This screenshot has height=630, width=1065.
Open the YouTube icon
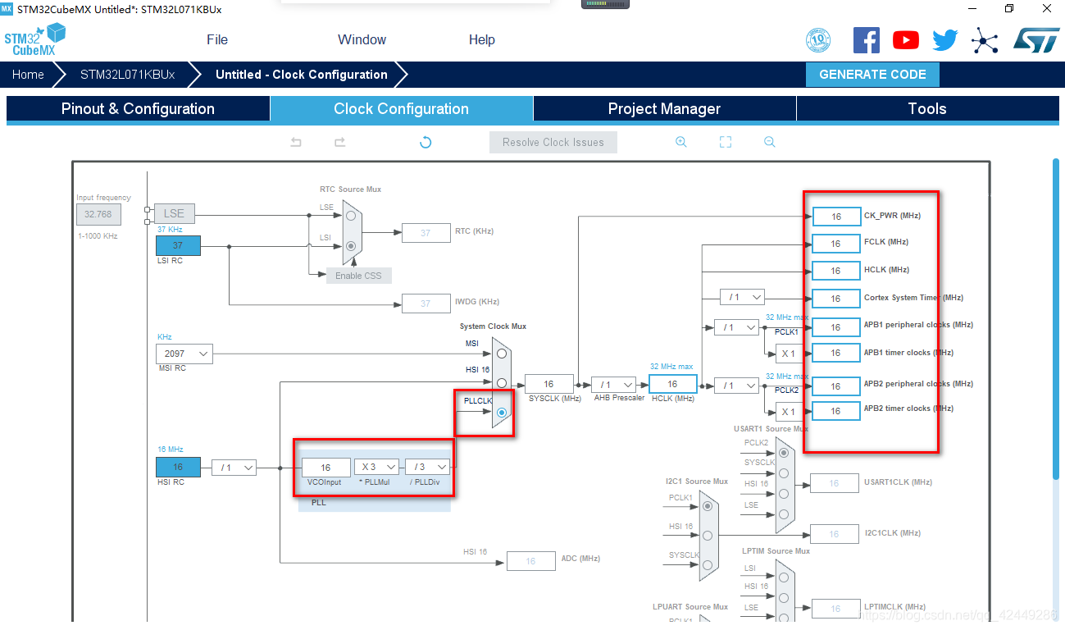(906, 40)
